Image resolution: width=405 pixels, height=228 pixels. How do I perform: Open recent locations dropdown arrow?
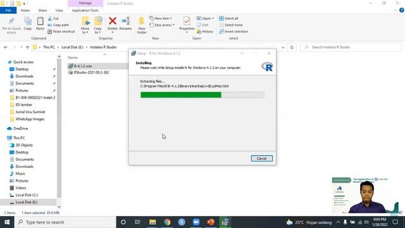coord(21,47)
